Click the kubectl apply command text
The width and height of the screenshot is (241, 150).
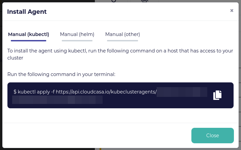tap(34, 92)
